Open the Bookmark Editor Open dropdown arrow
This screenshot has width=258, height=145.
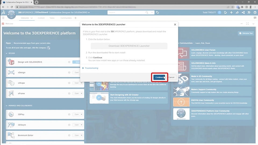tap(81, 135)
